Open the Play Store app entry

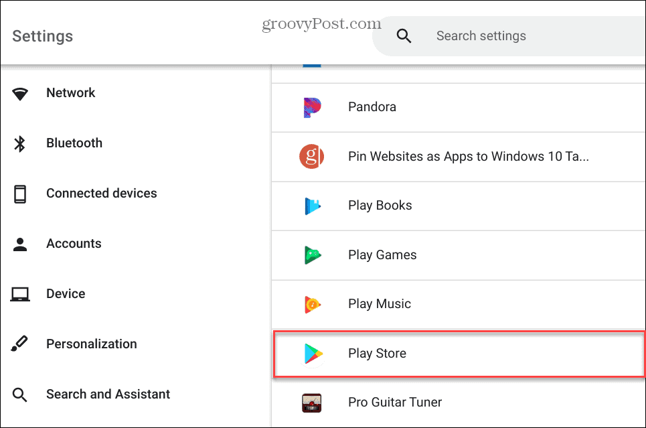point(459,354)
